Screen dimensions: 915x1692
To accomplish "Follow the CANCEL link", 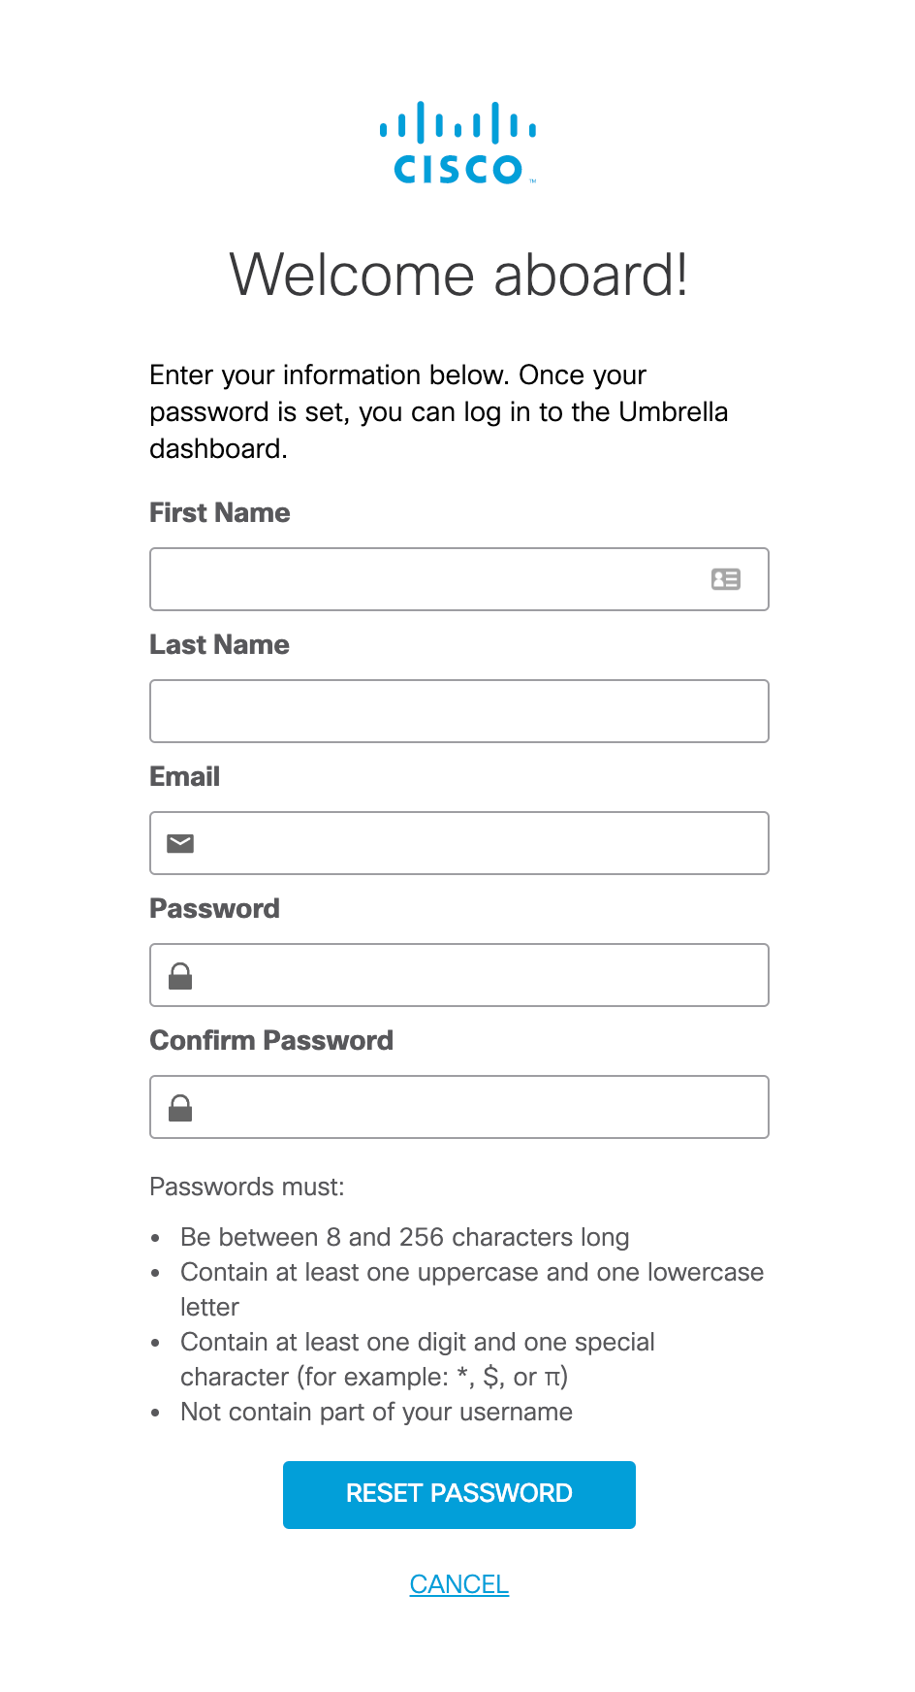I will (x=459, y=1584).
